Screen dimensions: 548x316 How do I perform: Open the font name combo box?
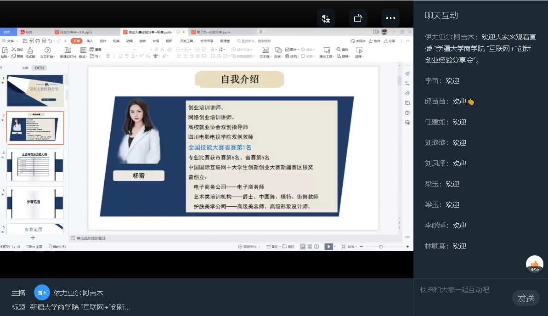click(x=120, y=49)
